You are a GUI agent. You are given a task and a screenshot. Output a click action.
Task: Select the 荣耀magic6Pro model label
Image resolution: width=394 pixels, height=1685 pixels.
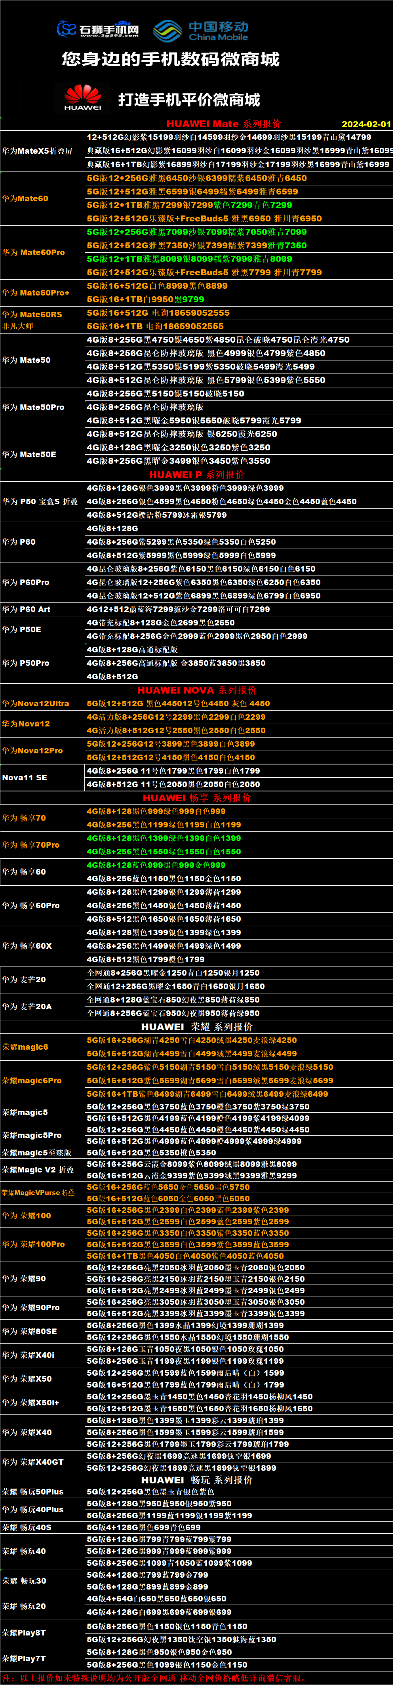tap(32, 1081)
